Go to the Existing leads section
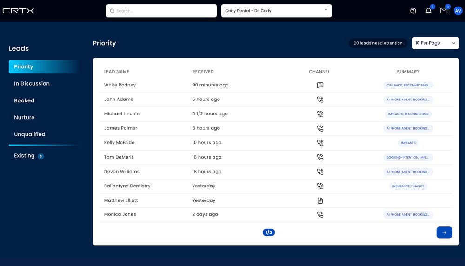The height and width of the screenshot is (266, 465). pos(25,156)
